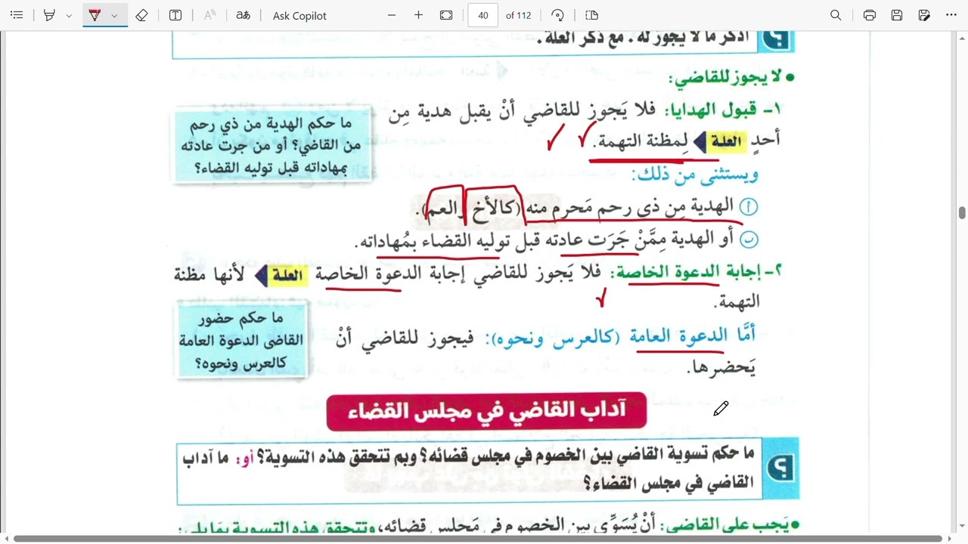Click the blue box ما حكم الهدية من ذي رحم

coord(272,145)
